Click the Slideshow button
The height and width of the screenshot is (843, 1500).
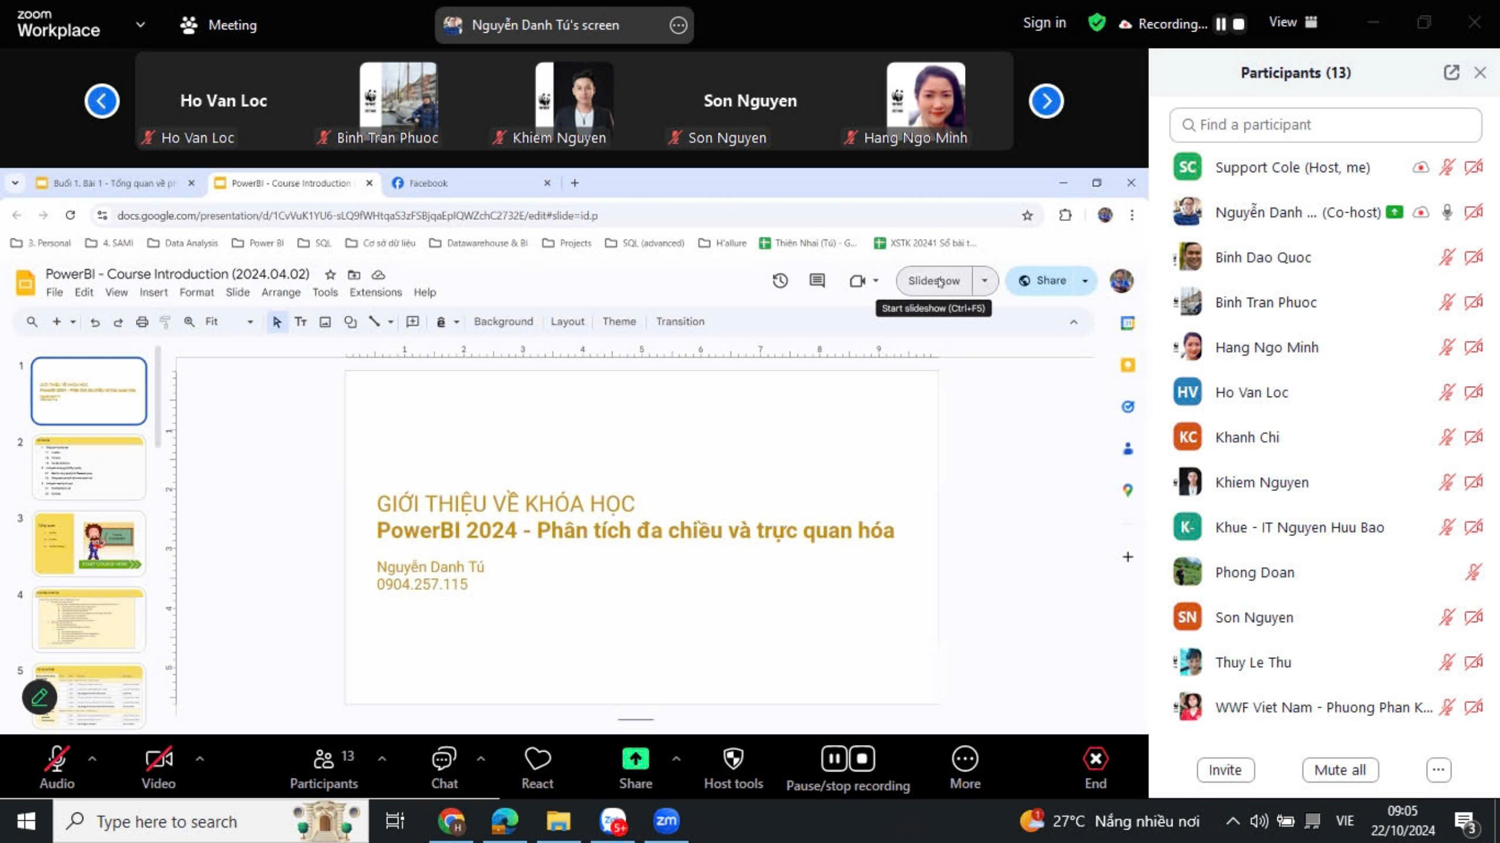[x=934, y=281]
